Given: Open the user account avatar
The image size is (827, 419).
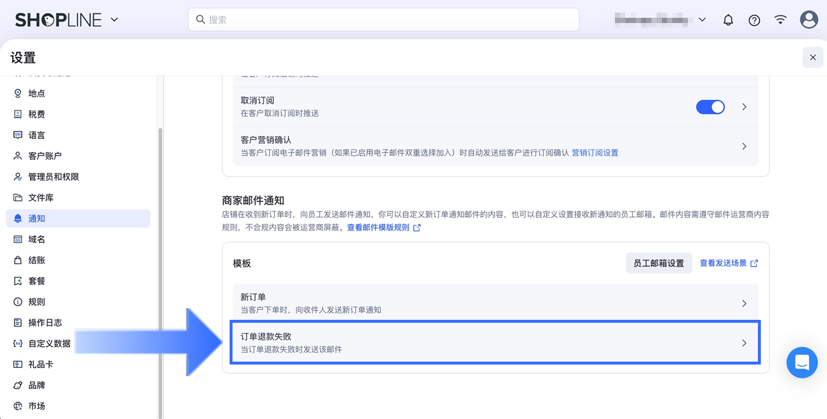Looking at the screenshot, I should tap(809, 19).
